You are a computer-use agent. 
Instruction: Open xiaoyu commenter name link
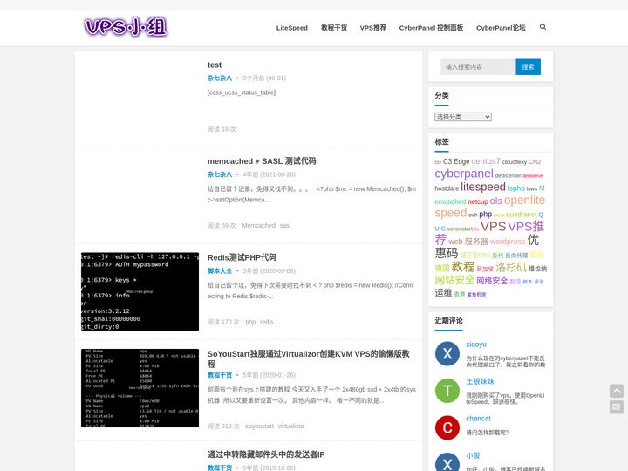476,345
